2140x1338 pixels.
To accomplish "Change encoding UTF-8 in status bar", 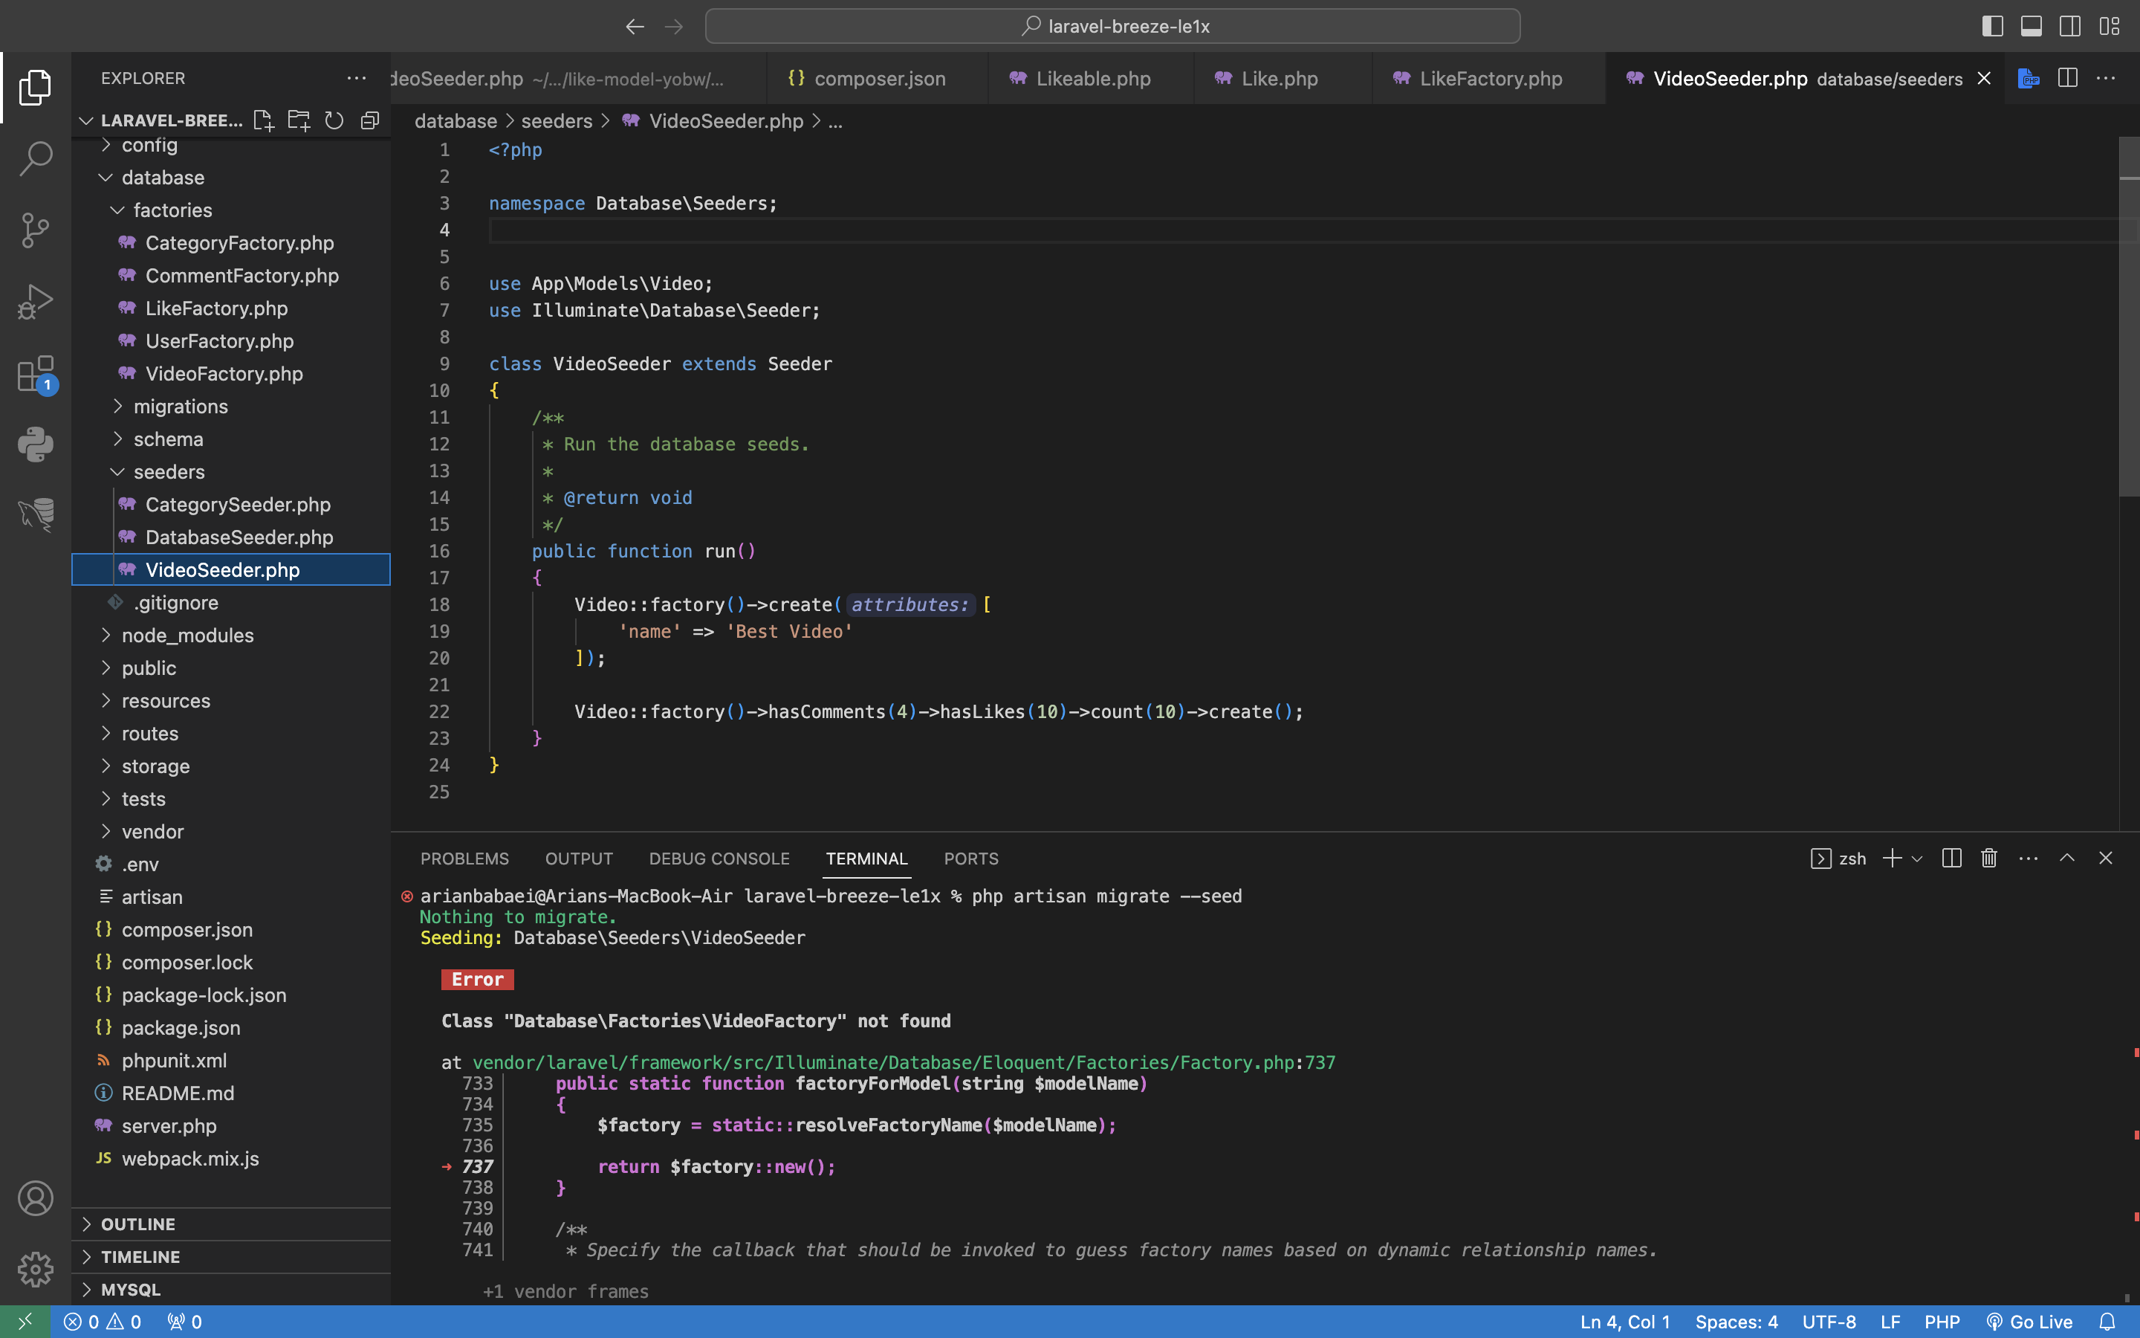I will click(x=1829, y=1321).
